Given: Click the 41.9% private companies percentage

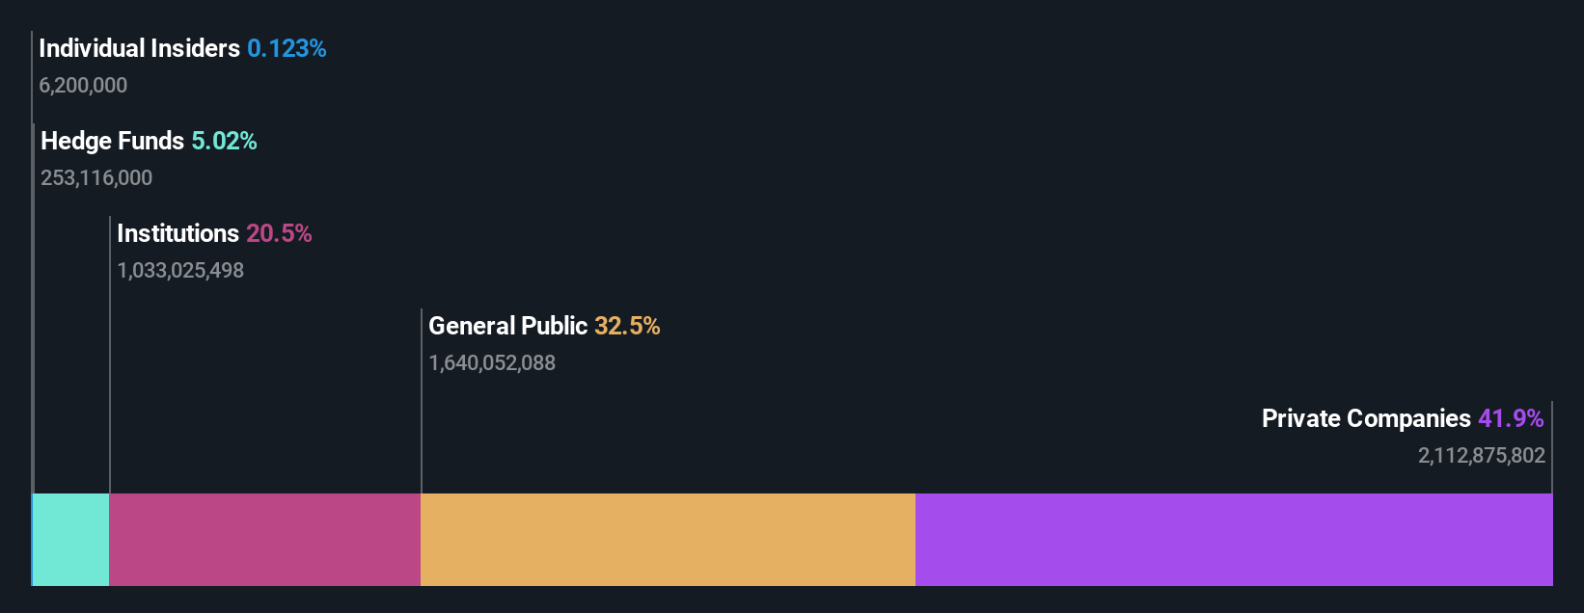Looking at the screenshot, I should pos(1511,418).
